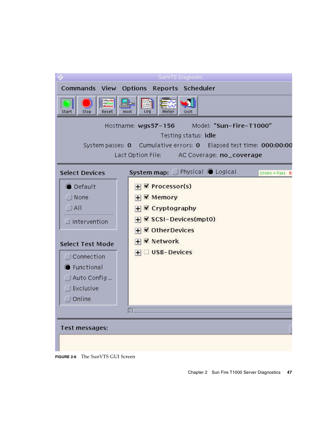This screenshot has height=429, width=331.
Task: Expand the USB-Devices tree node
Action: click(138, 253)
